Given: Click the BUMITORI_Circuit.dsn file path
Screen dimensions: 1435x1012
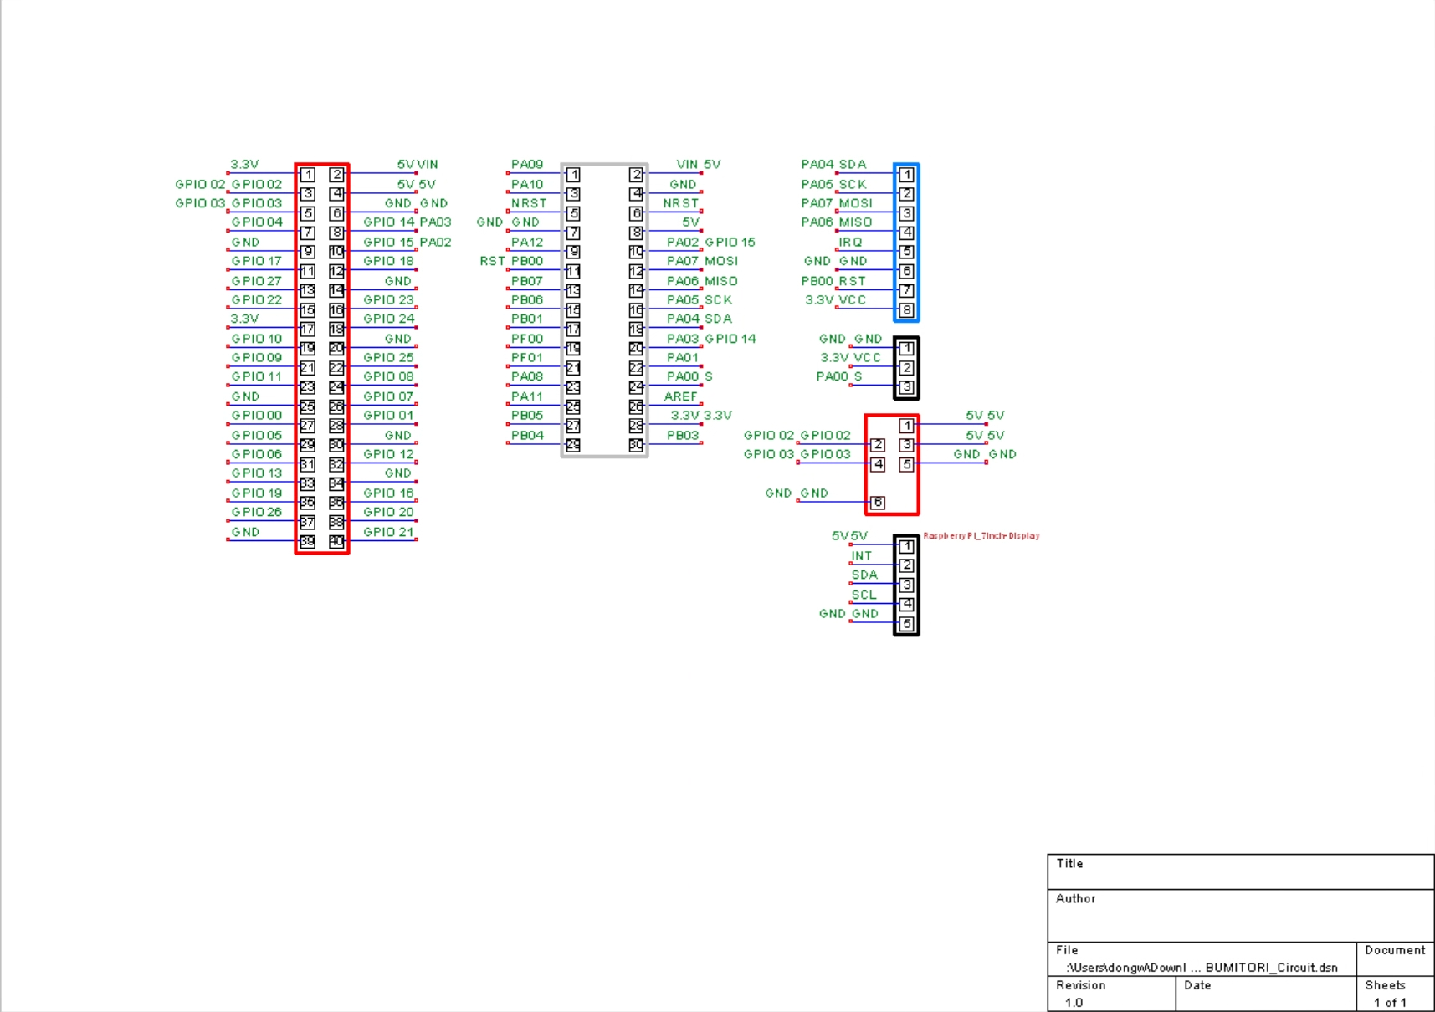Looking at the screenshot, I should tap(1202, 968).
